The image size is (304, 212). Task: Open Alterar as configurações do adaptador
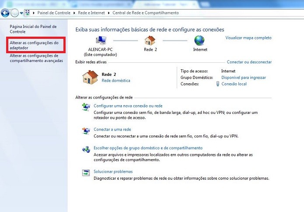pos(34,45)
